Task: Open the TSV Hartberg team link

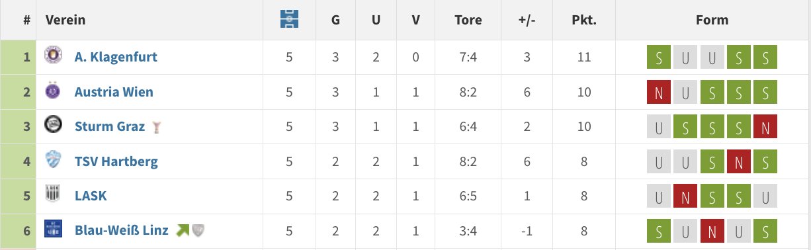Action: tap(116, 161)
